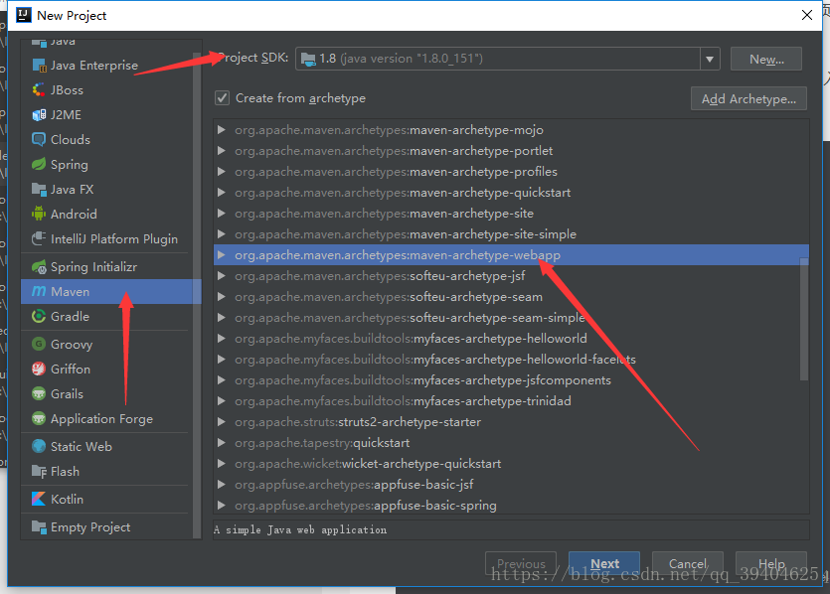Choose Kotlin project type
This screenshot has width=830, height=594.
pos(107,499)
